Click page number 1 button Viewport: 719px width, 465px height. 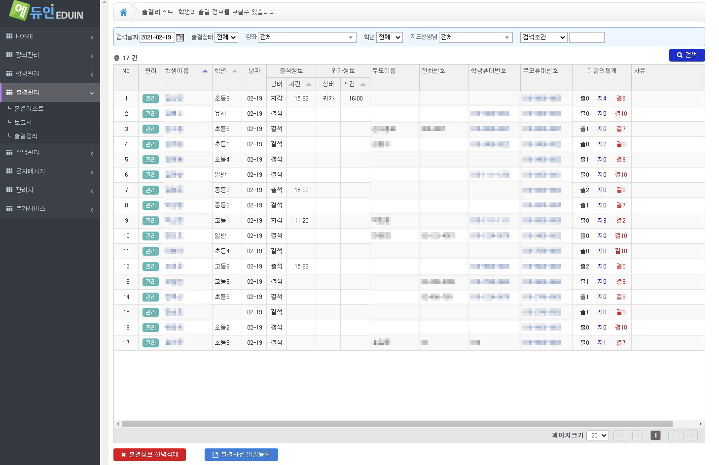point(655,435)
